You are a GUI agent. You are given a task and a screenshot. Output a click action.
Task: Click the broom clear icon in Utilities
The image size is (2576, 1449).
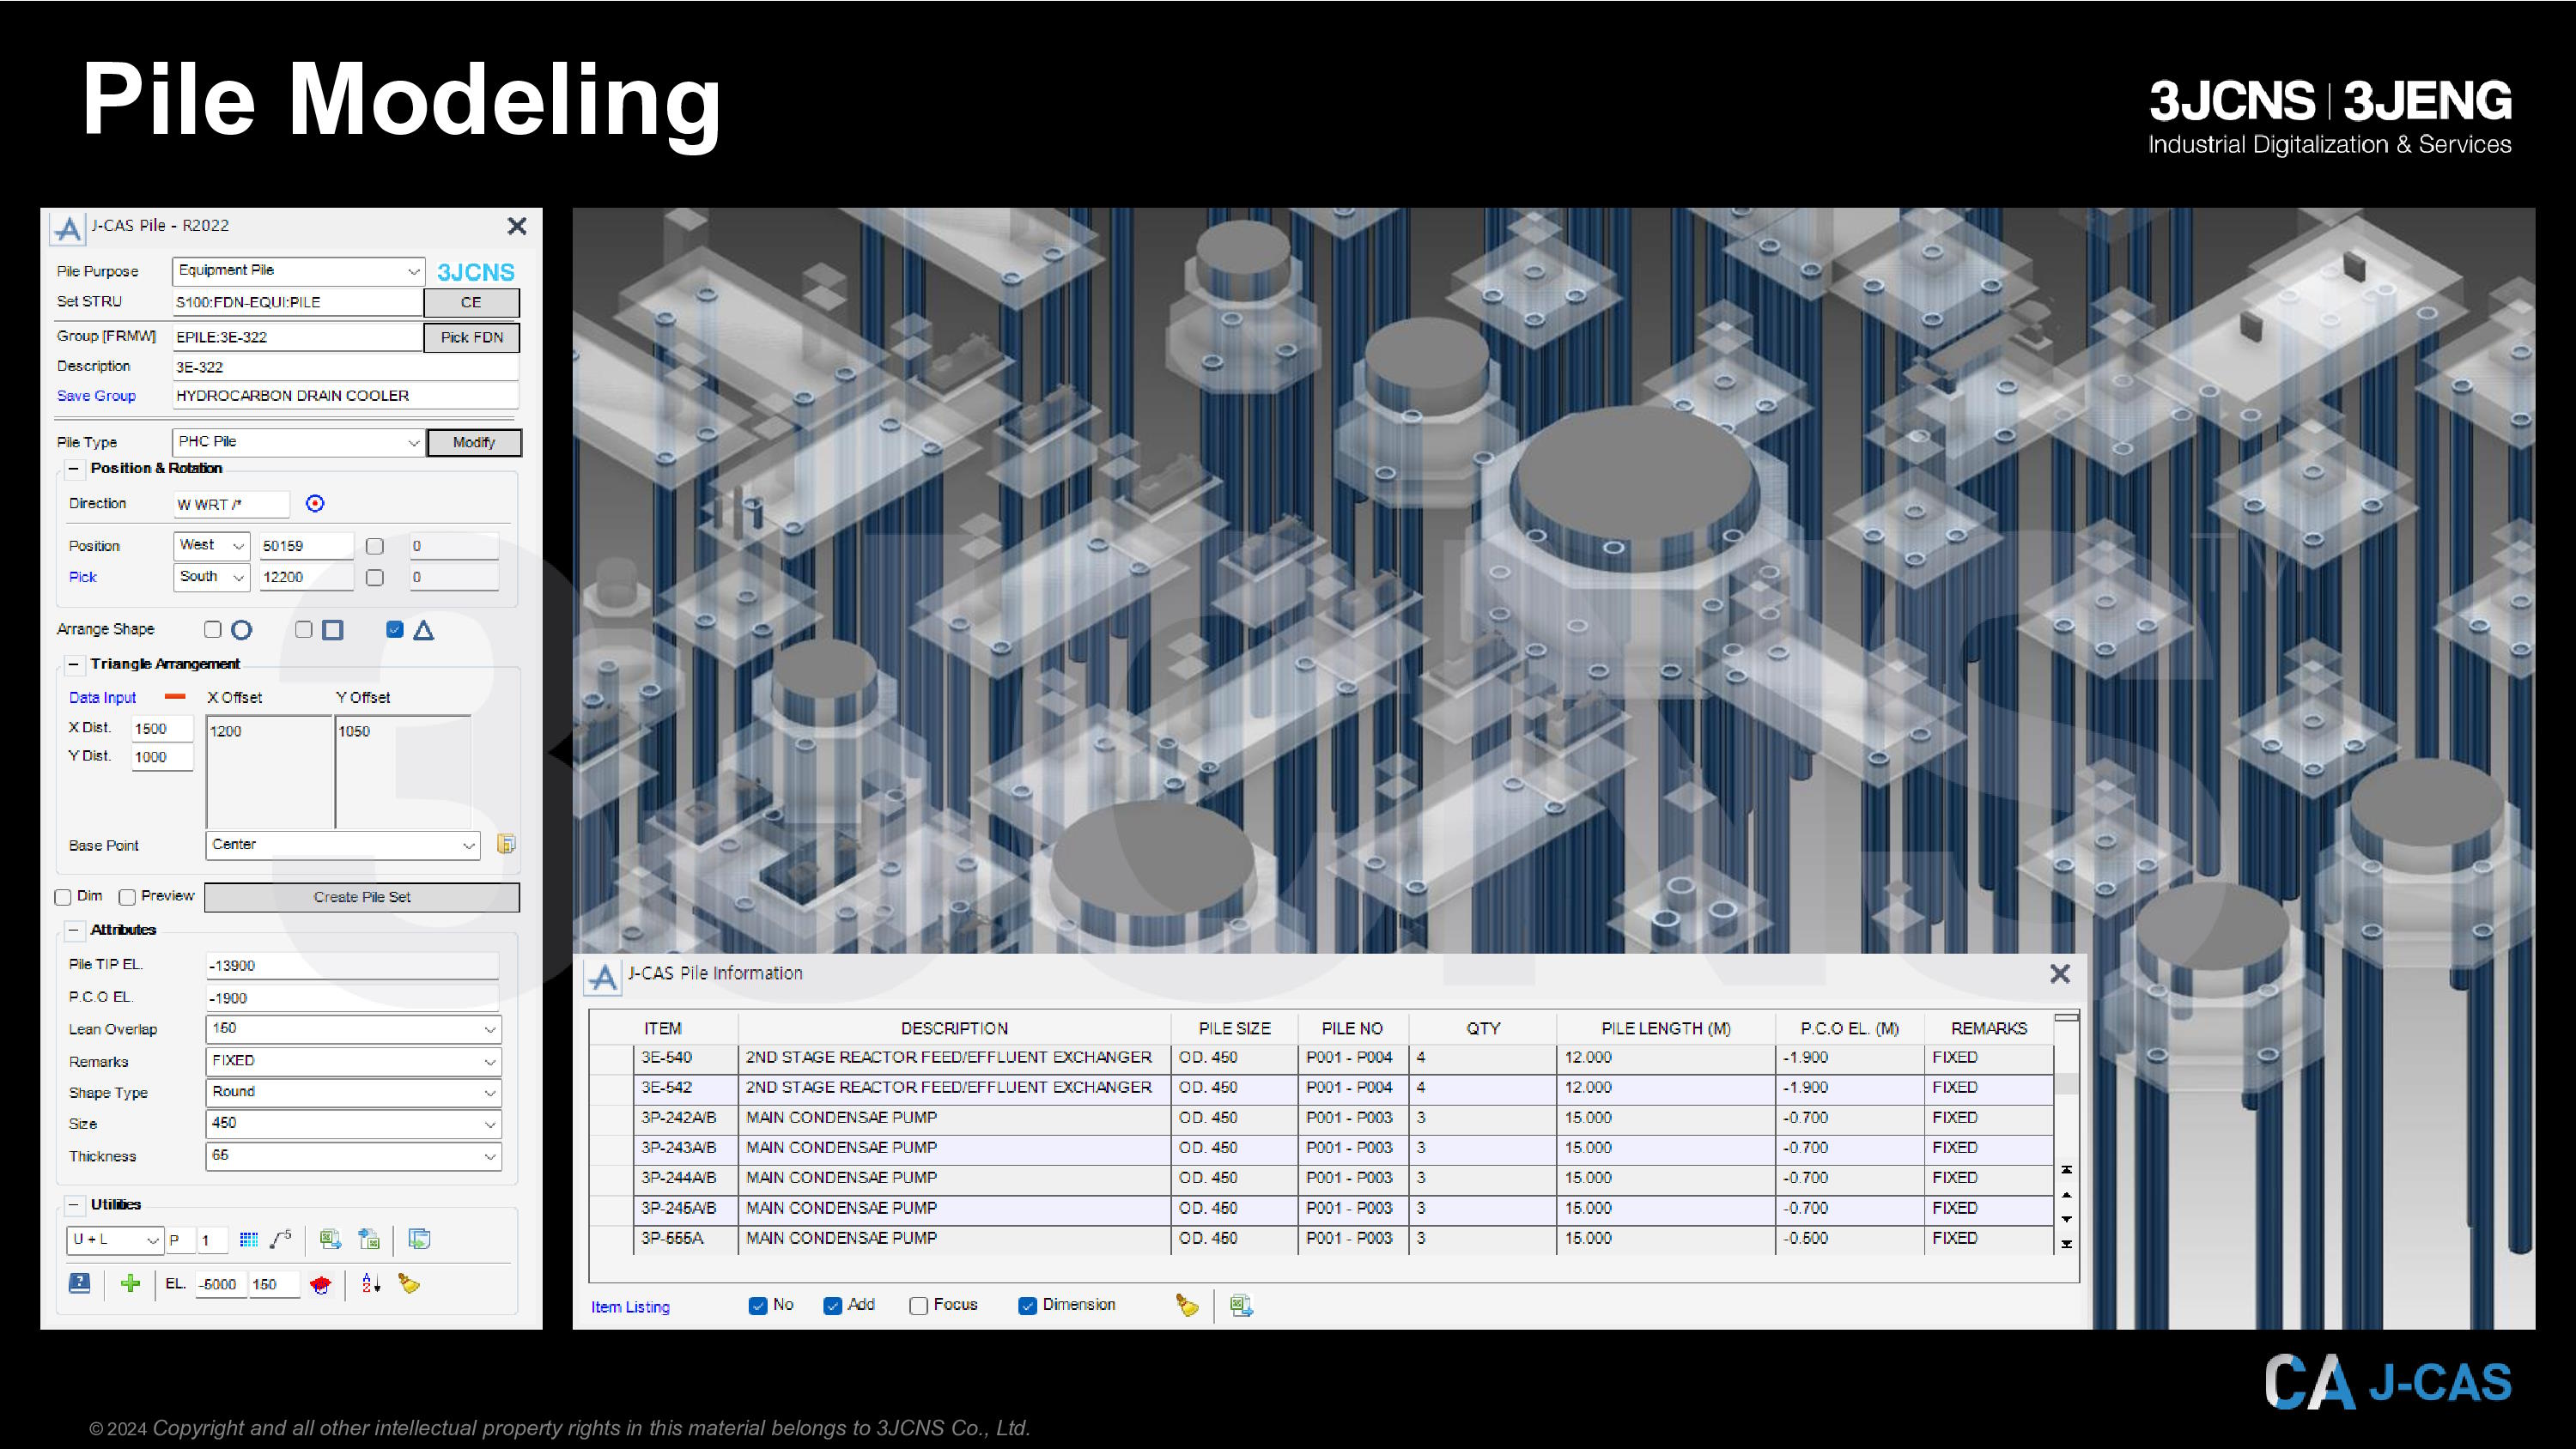point(409,1283)
